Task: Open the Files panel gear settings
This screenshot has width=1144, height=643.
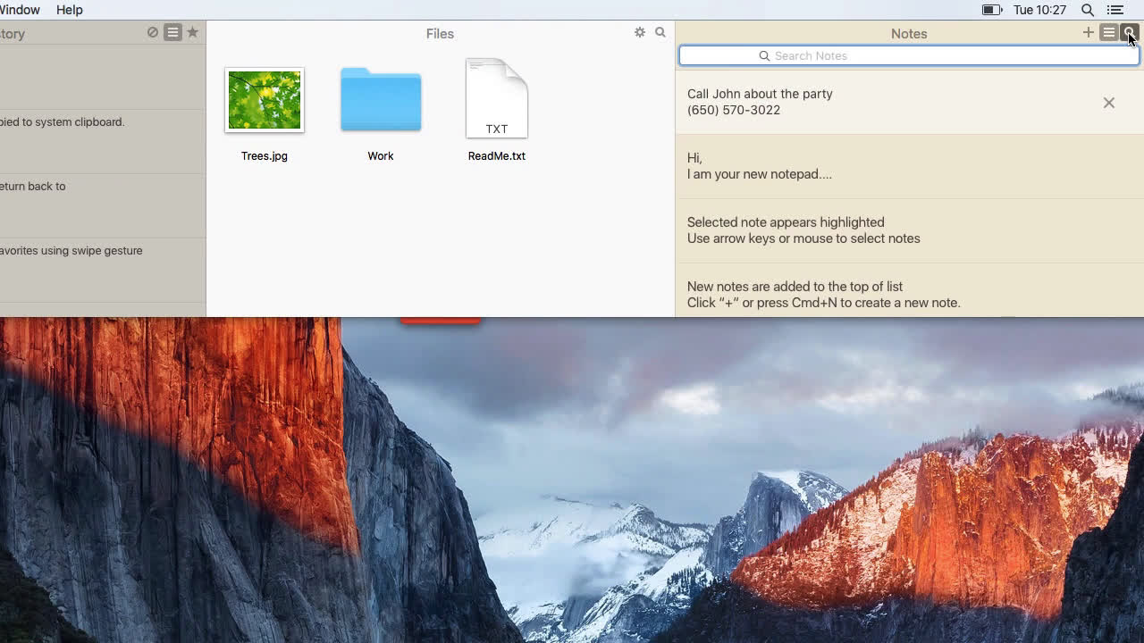Action: [640, 32]
